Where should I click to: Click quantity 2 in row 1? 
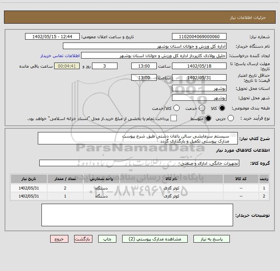(x=65, y=188)
